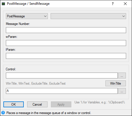Click the Use % for Variables hint text
This screenshot has height=116, width=132.
coord(100,102)
